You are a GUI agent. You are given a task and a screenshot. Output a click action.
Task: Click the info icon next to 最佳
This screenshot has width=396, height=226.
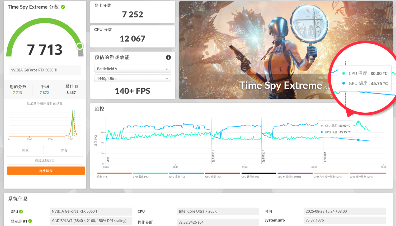point(76,86)
